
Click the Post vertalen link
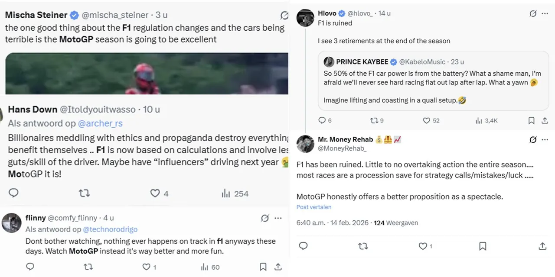[313, 207]
